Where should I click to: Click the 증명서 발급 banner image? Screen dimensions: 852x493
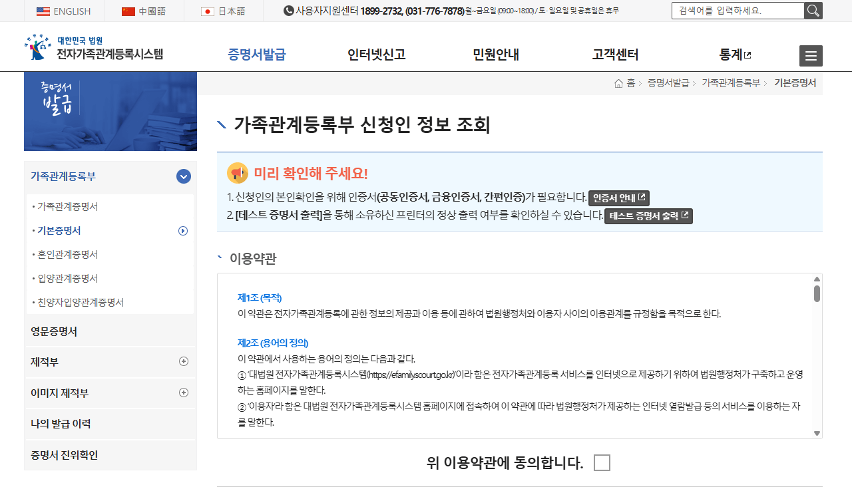(x=110, y=111)
